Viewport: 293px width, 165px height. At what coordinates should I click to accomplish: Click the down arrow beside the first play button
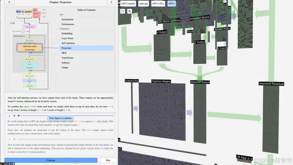[9, 116]
